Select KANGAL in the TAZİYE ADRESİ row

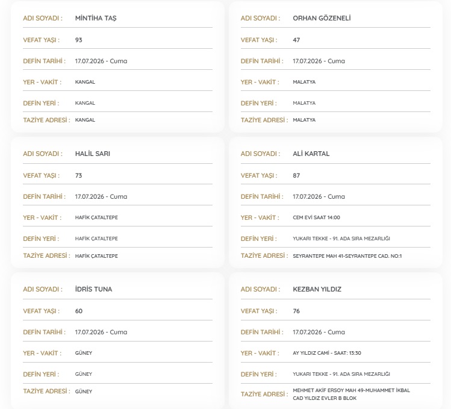coord(85,120)
